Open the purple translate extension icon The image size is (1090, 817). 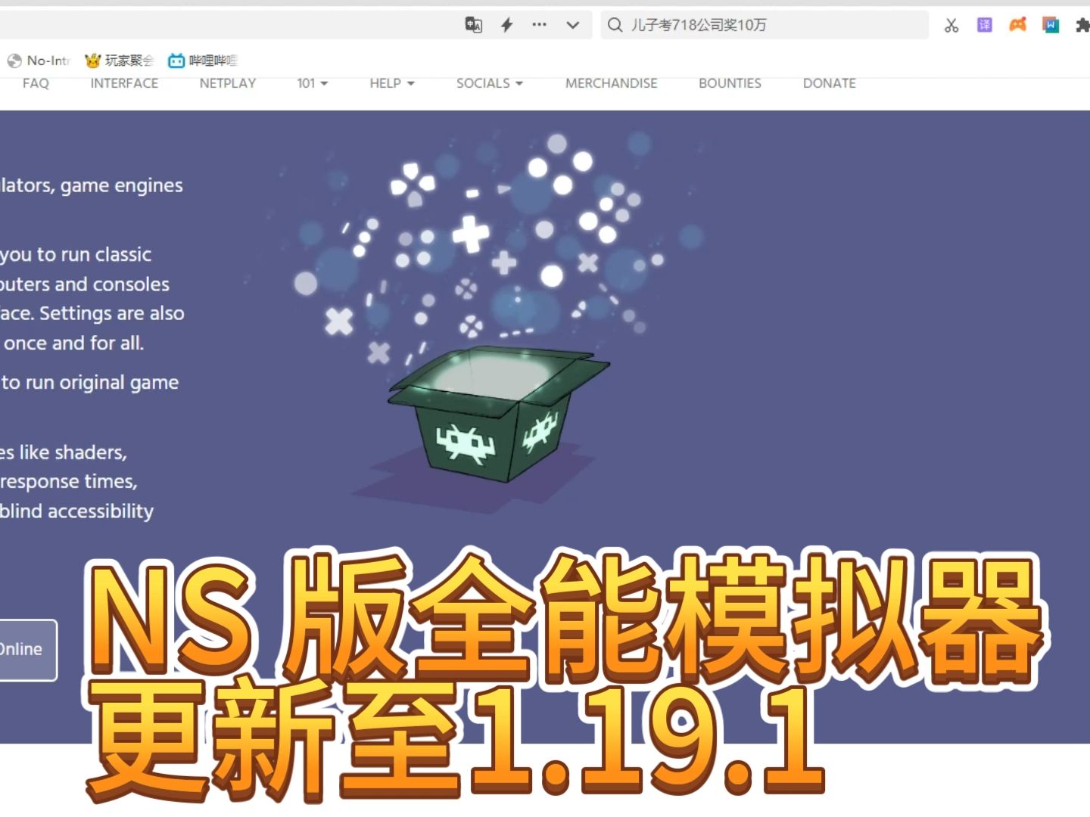985,25
